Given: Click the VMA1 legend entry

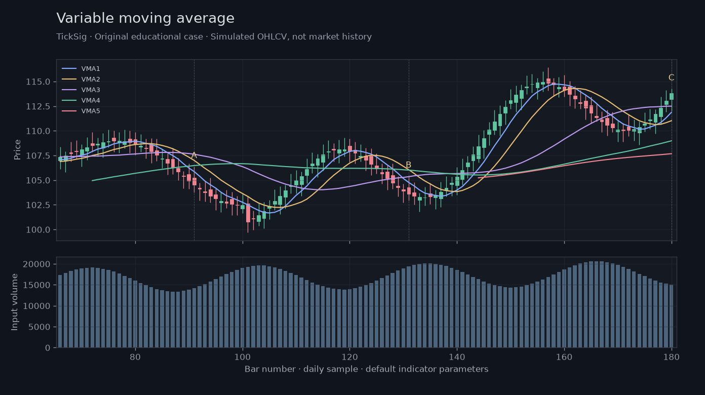Looking at the screenshot, I should 81,69.
